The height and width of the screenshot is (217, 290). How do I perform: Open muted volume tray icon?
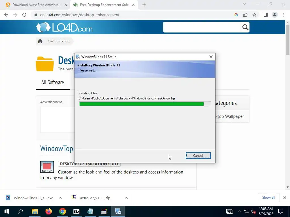[253, 211]
